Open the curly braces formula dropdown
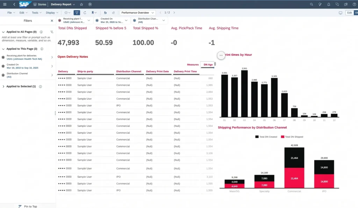Viewport: 358px width, 208px height. tap(67, 13)
